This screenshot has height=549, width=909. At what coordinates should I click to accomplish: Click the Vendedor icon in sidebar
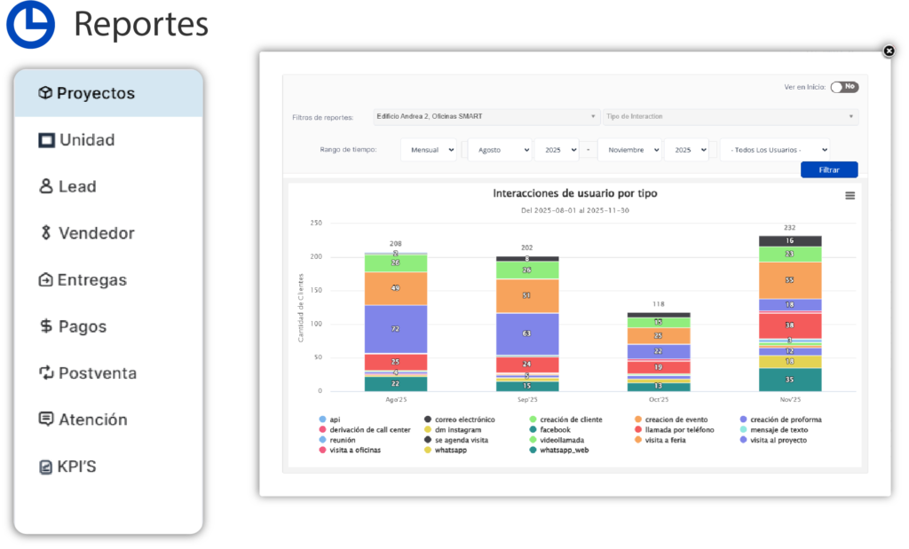(46, 233)
